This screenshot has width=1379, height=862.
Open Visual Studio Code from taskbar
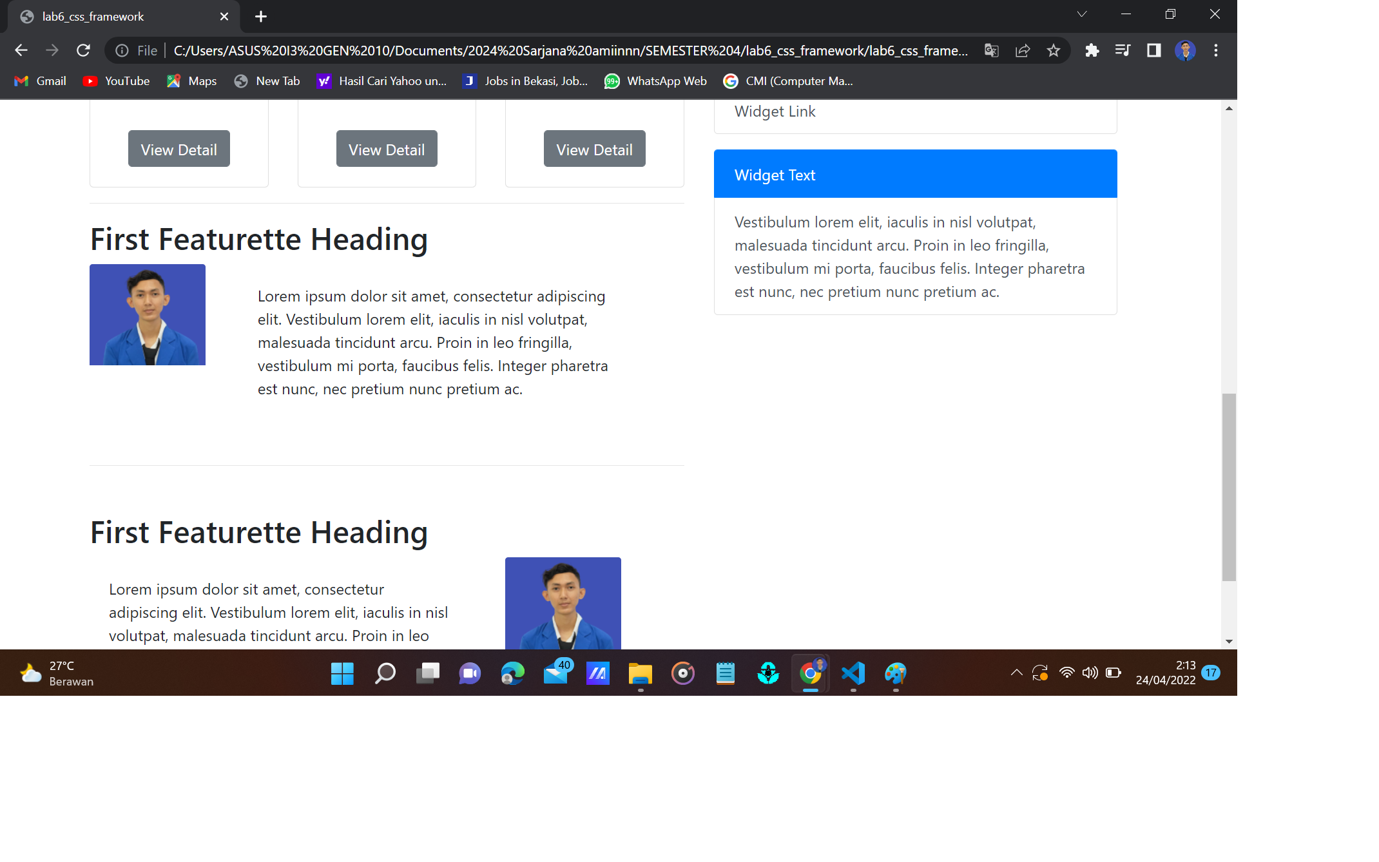click(x=853, y=673)
